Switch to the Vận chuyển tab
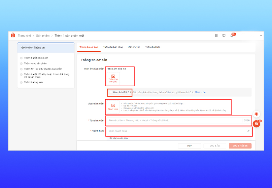 click(134, 47)
